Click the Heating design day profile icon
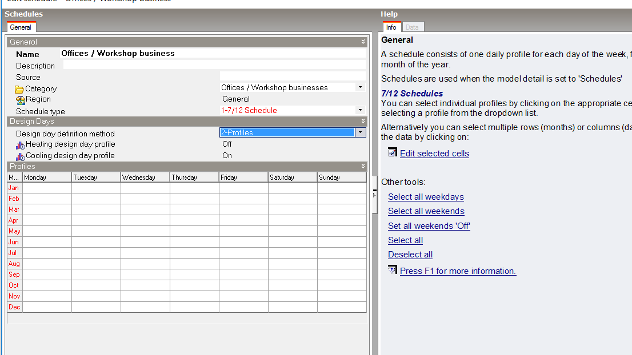The image size is (632, 355). point(20,145)
